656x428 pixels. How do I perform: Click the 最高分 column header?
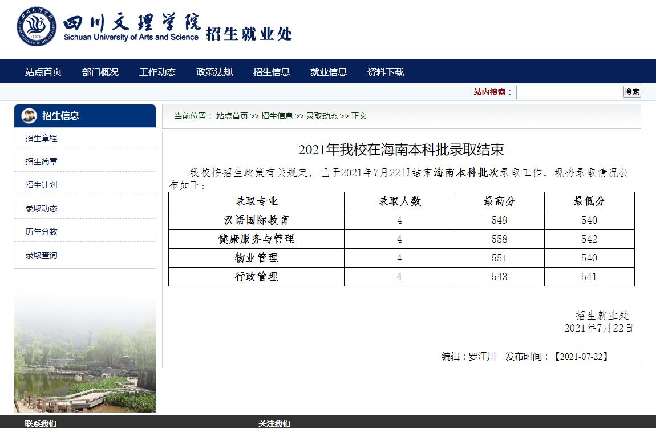tap(500, 201)
